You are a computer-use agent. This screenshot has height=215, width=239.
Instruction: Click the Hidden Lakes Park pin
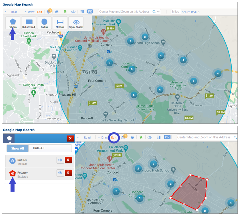(29, 41)
